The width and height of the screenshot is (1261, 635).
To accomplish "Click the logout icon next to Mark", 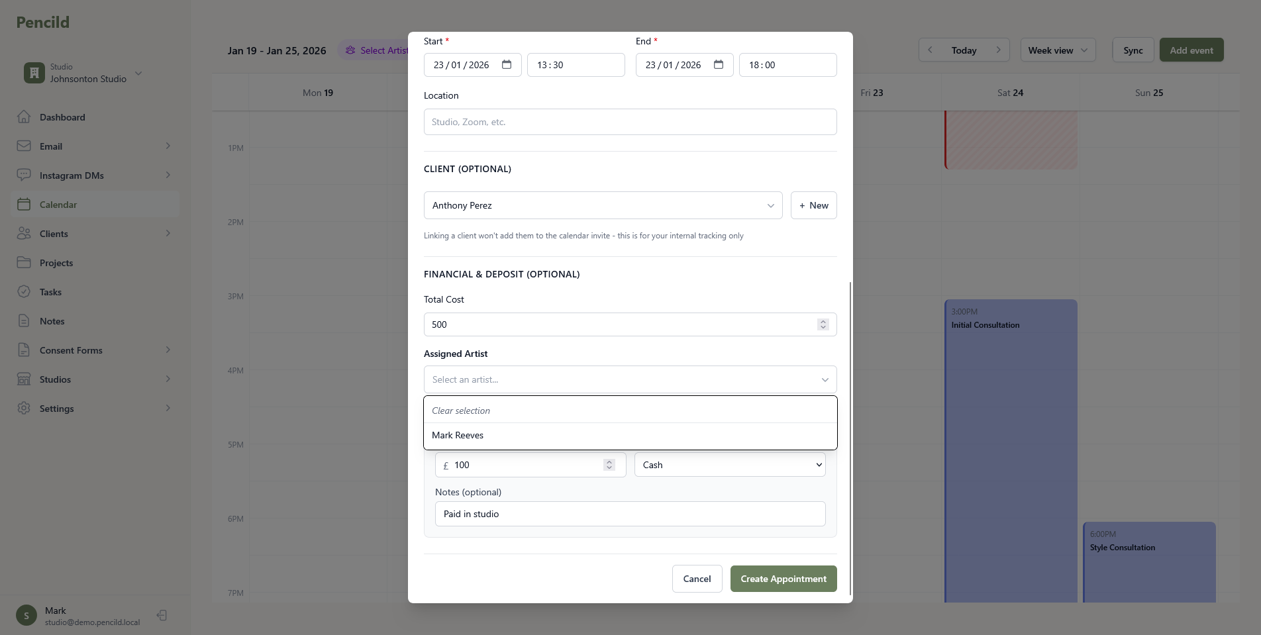I will [x=162, y=615].
